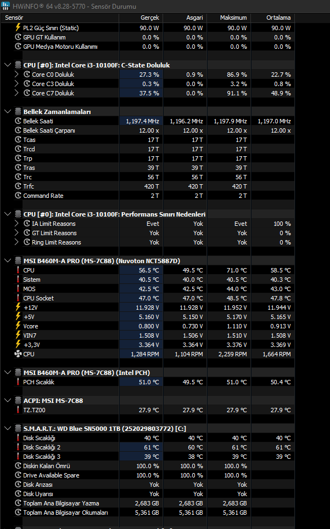Screen dimensions: 330x529
Task: Select the Drive Available Spare row label
Action: [51, 475]
